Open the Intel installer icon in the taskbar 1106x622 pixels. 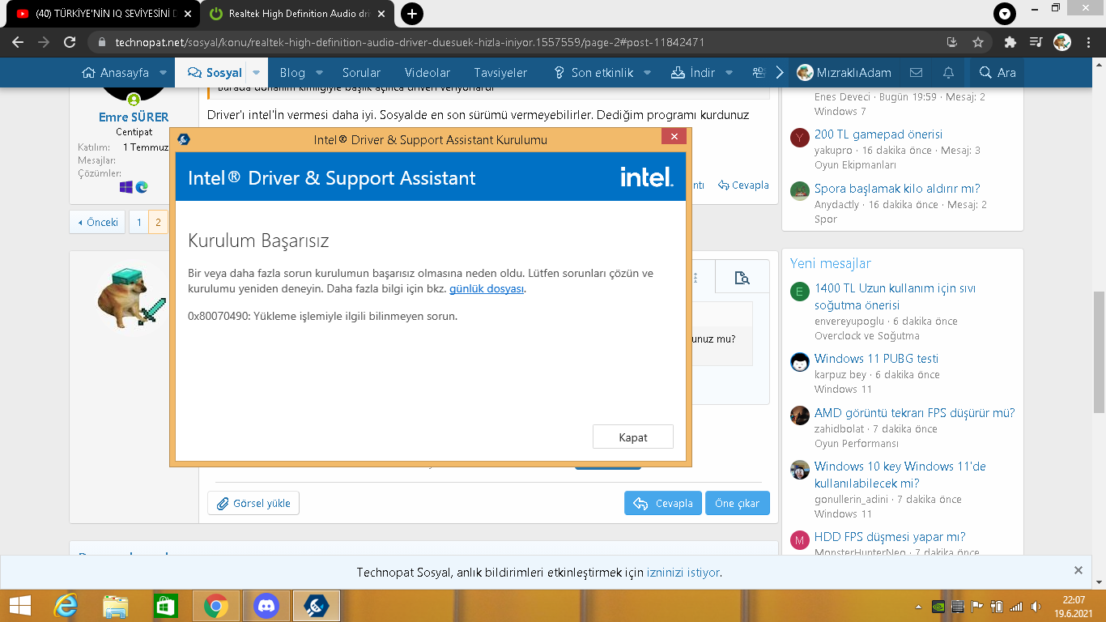tap(317, 605)
